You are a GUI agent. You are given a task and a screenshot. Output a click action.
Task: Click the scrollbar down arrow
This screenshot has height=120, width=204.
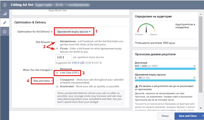coord(201,108)
